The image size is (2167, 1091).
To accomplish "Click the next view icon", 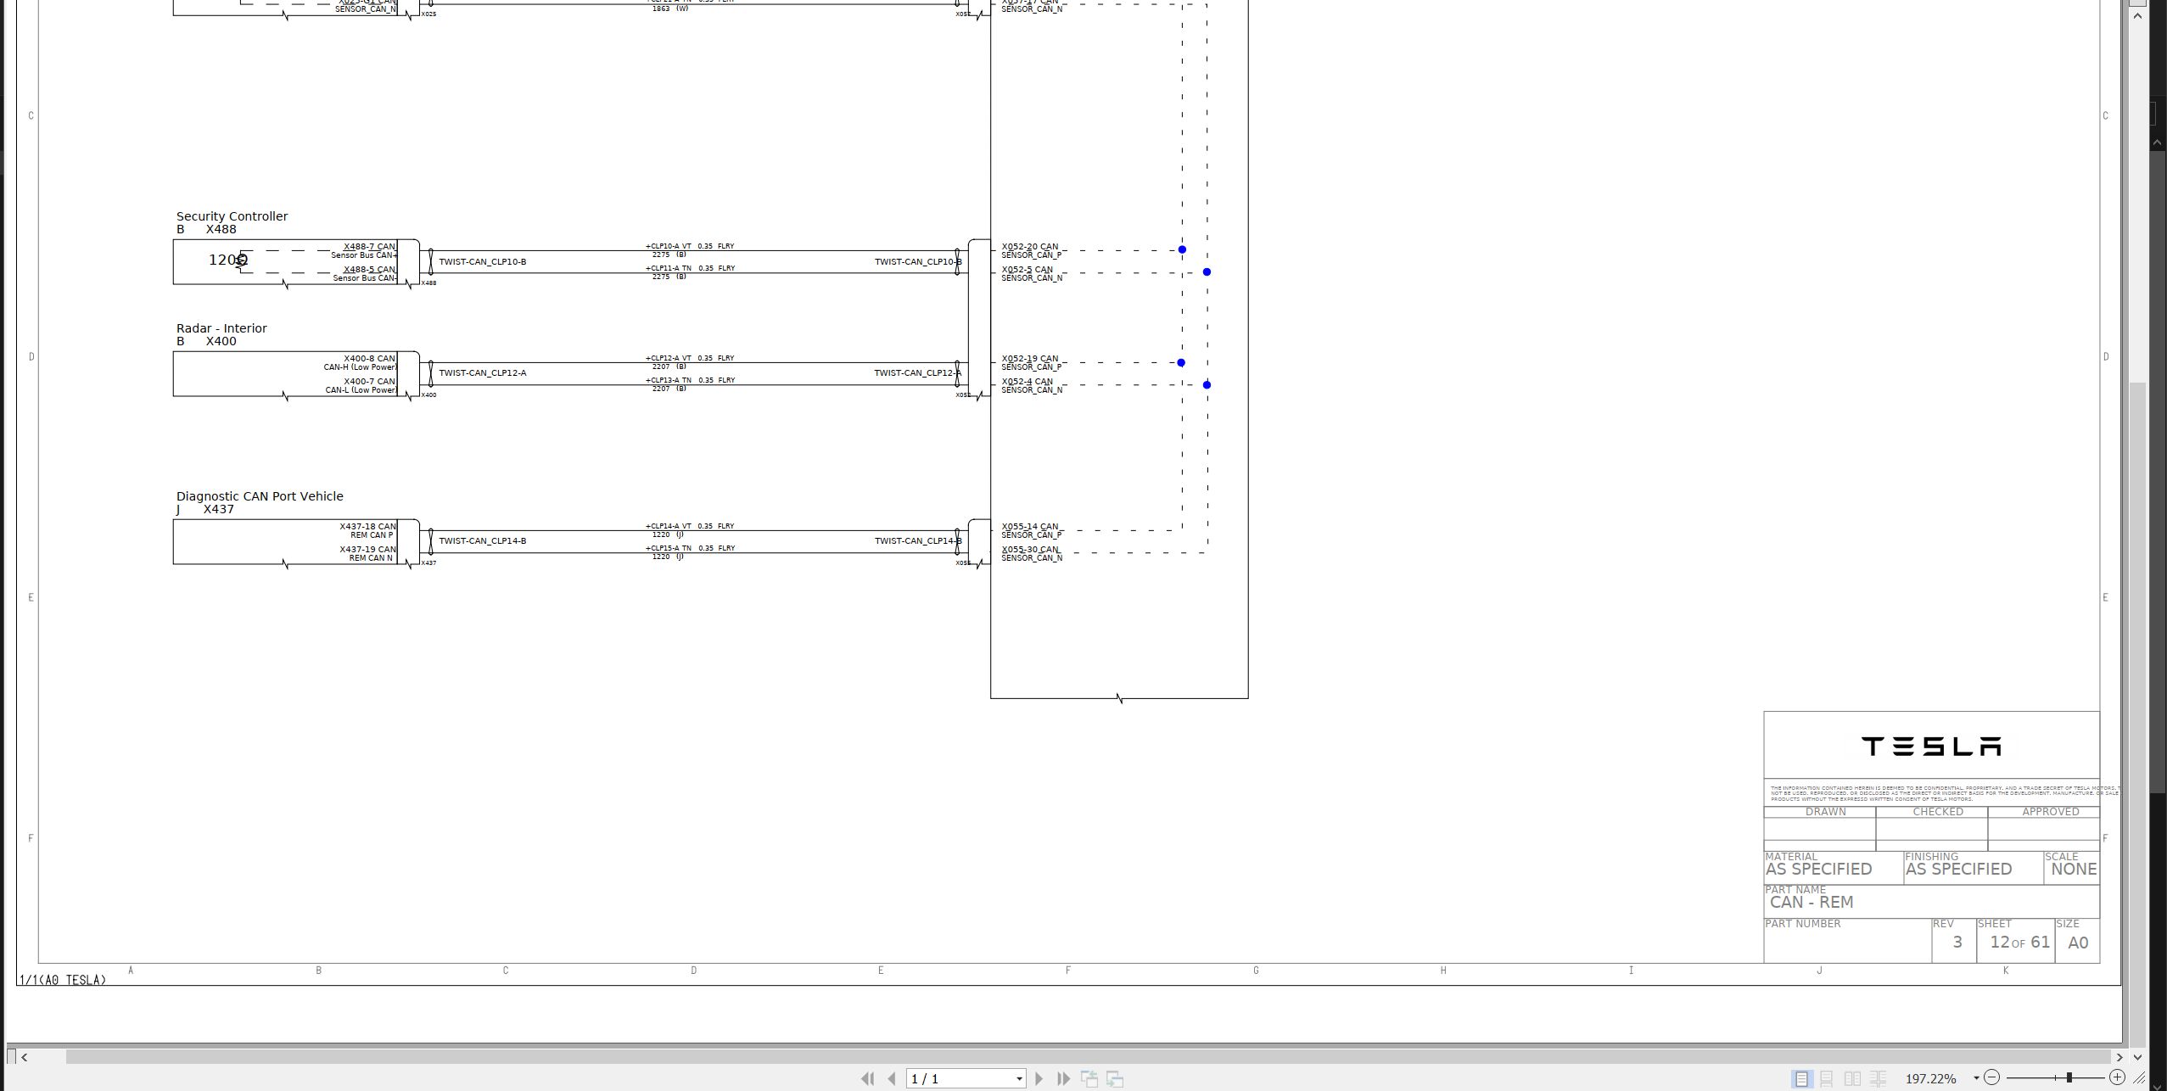I will (x=1115, y=1079).
